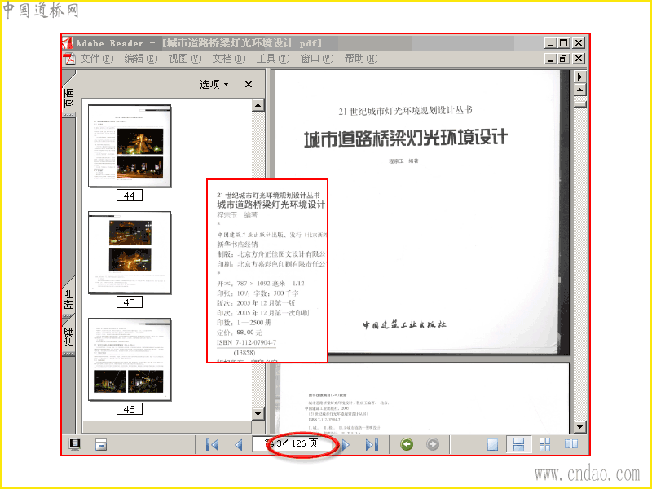652x489 pixels.
Task: Switch to the 注释 side tab
Action: coord(69,337)
